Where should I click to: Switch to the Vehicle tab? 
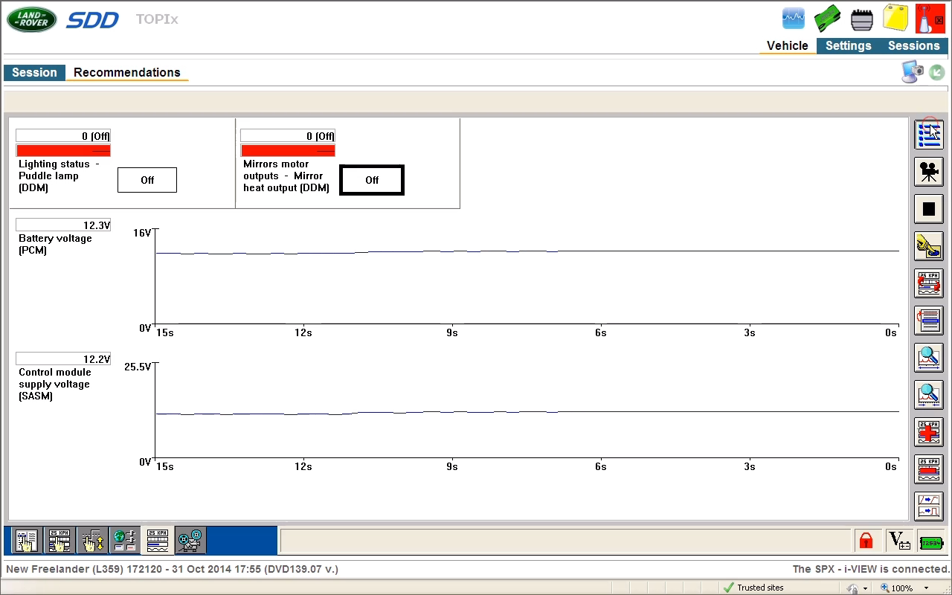pyautogui.click(x=787, y=45)
